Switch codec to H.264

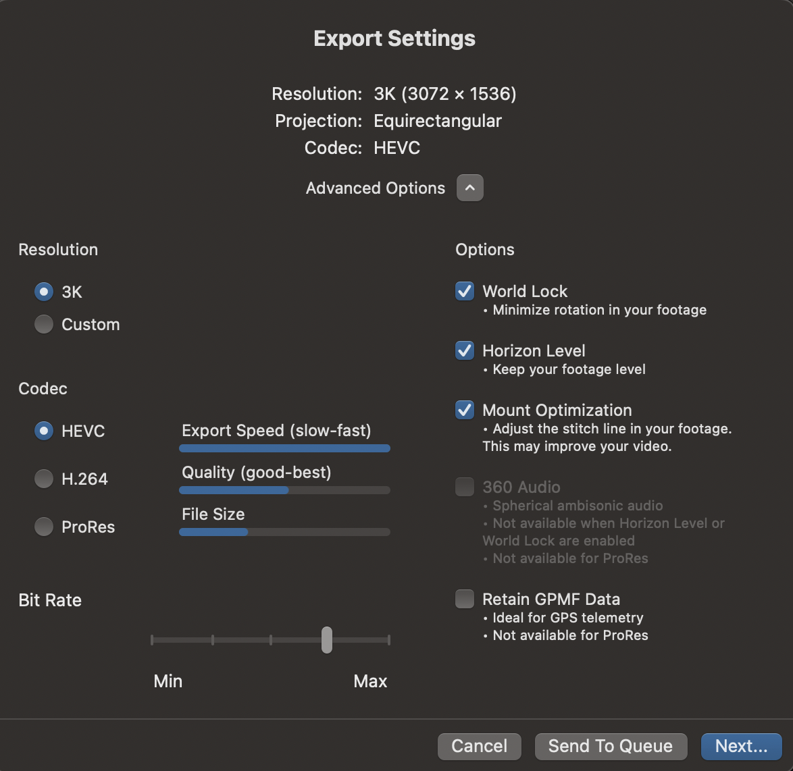[x=43, y=478]
